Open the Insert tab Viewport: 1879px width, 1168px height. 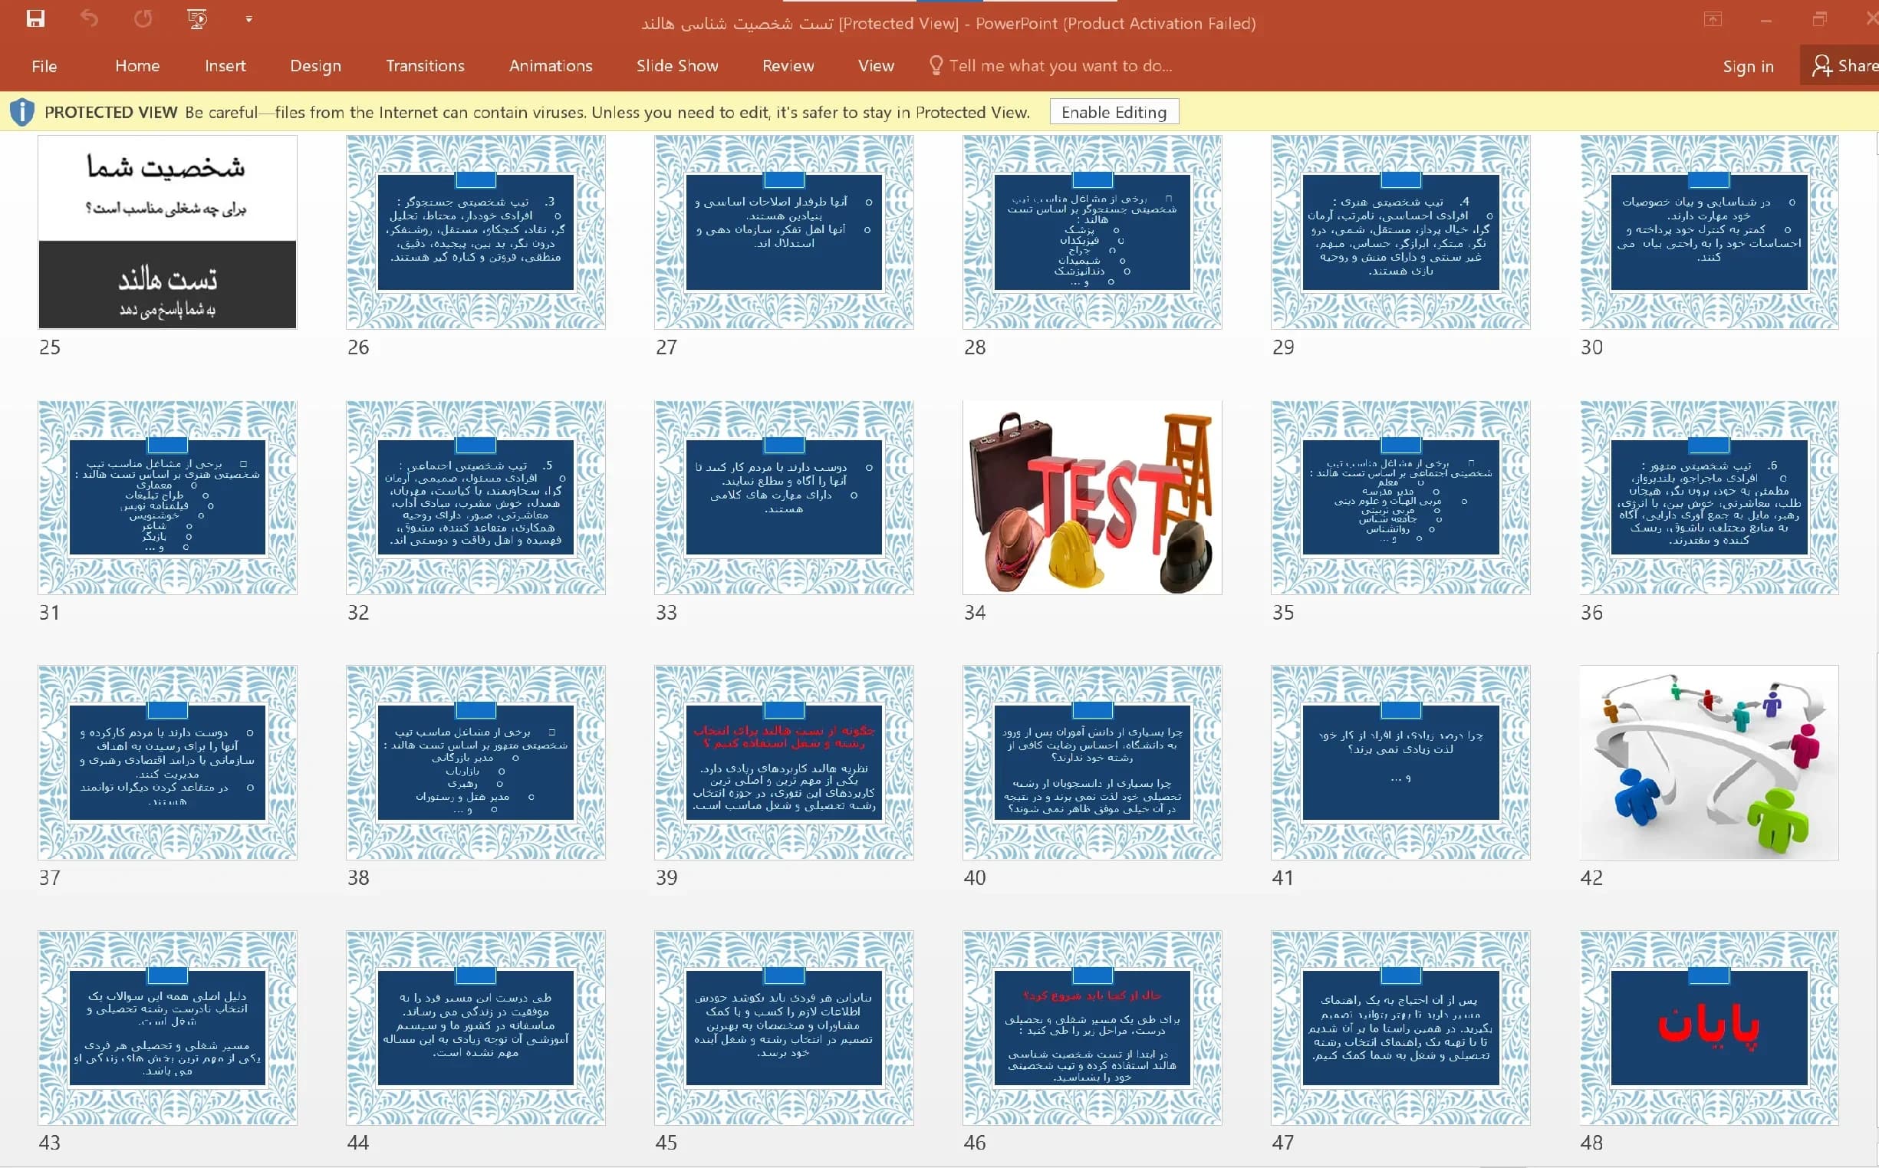(x=225, y=67)
